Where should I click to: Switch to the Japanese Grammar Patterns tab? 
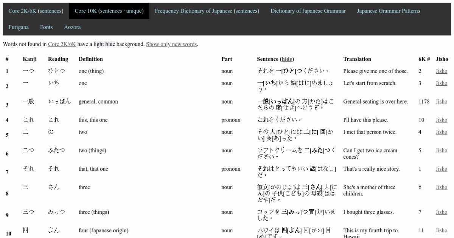[x=388, y=11]
